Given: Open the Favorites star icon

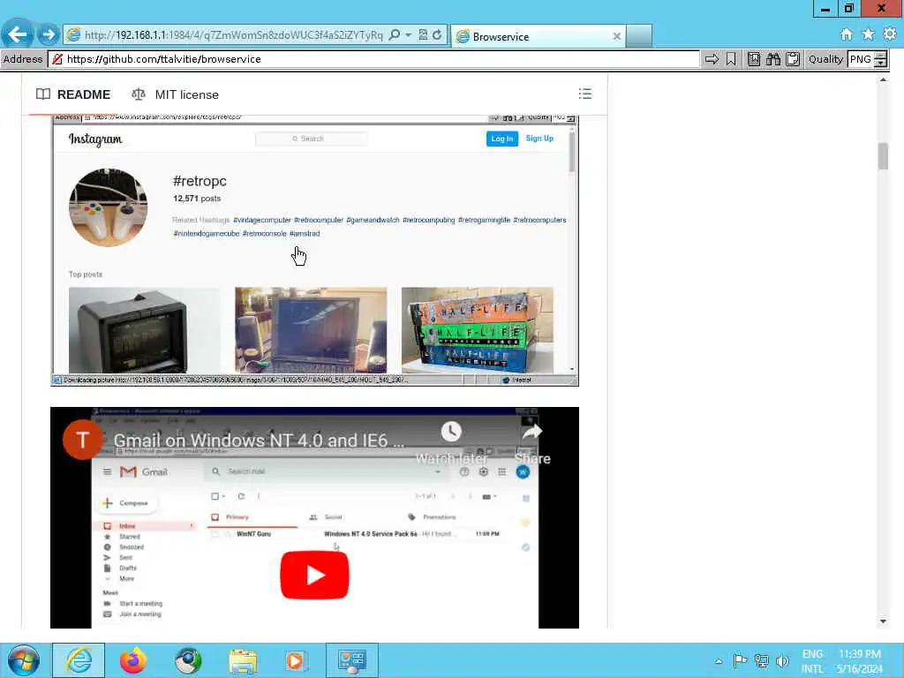Looking at the screenshot, I should 868,34.
